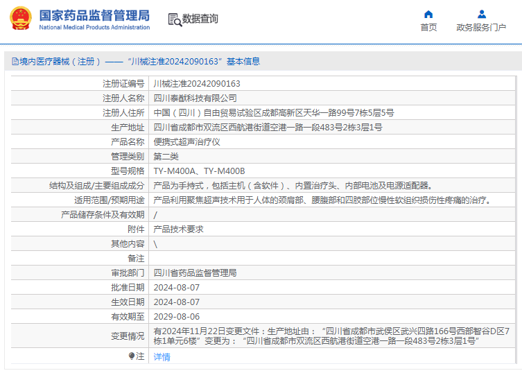Click the 有效期至 row label
This screenshot has width=522, height=373.
click(128, 317)
